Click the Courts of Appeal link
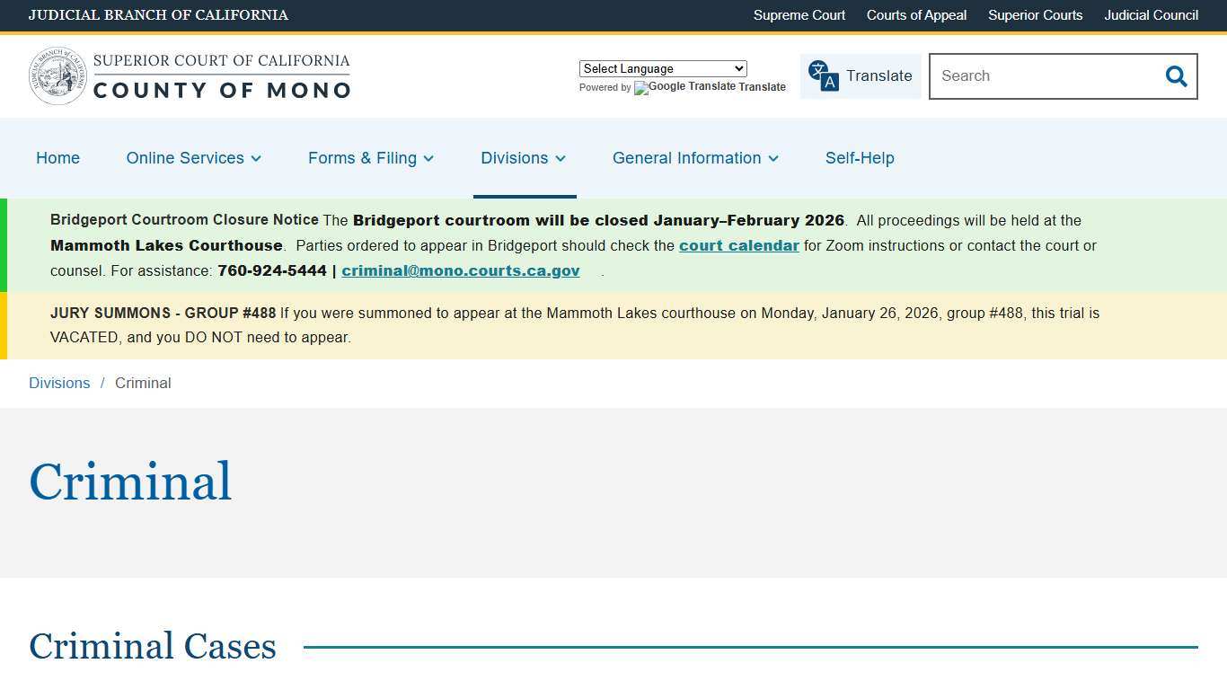 (916, 15)
